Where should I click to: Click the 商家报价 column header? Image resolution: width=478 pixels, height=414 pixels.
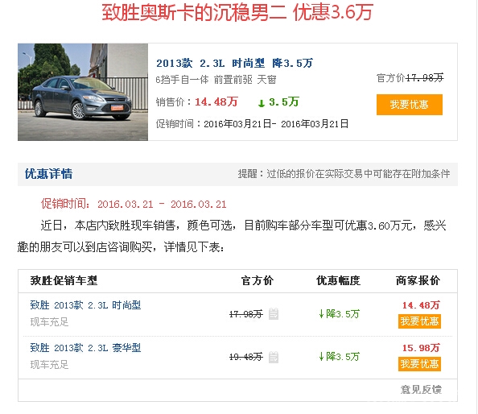point(418,280)
